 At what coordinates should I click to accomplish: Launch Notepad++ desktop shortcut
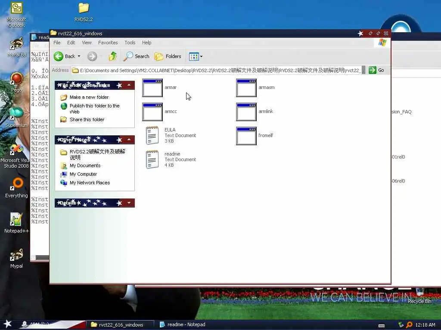tap(16, 223)
